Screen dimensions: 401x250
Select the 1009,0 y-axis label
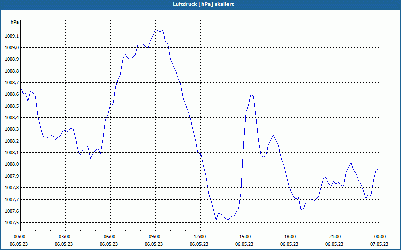click(12, 48)
